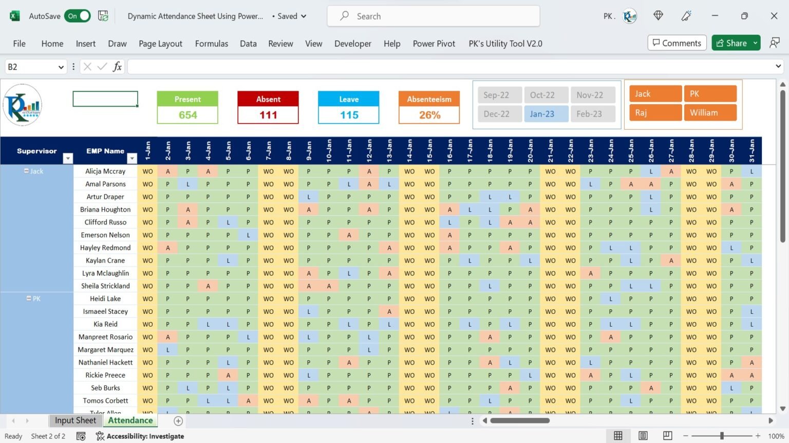Click the pen Coming Soon icon
This screenshot has width=789, height=443.
pos(686,16)
